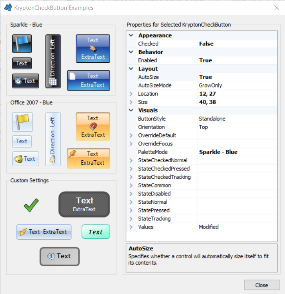Toggle the bell icon Text button

click(x=25, y=159)
